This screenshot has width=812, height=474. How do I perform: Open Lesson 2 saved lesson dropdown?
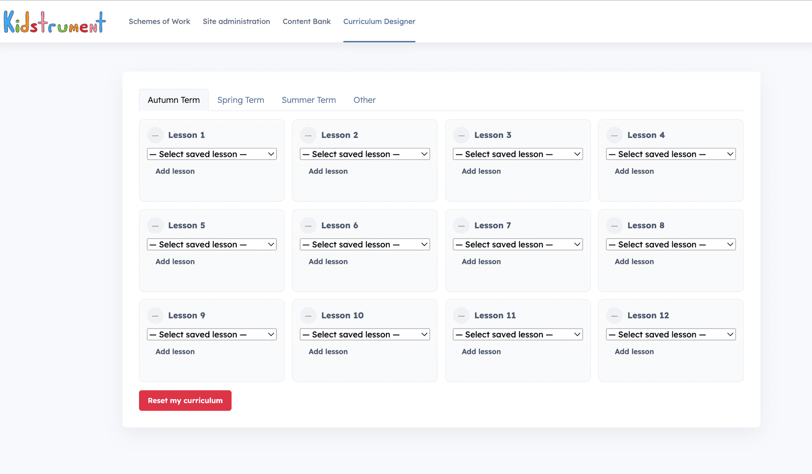coord(365,154)
